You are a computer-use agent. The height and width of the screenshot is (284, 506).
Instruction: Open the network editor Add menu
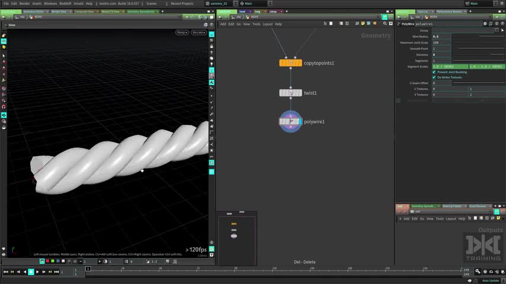223,24
